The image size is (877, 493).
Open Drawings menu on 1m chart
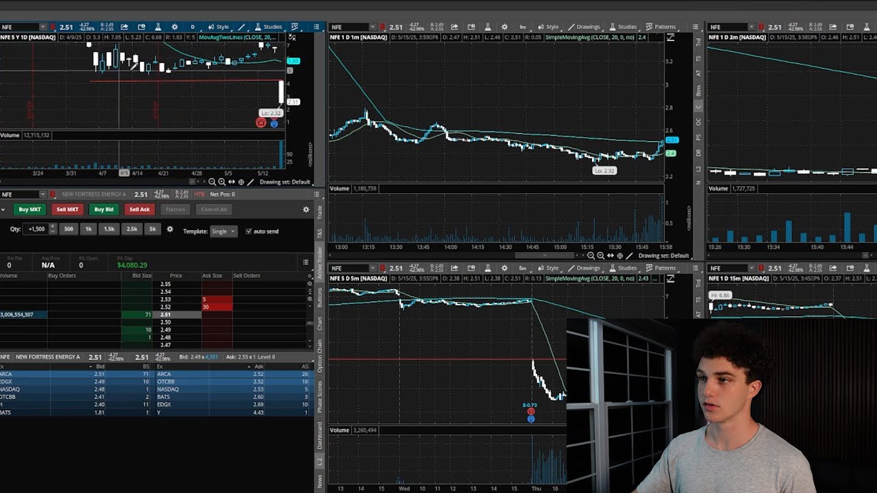click(584, 27)
